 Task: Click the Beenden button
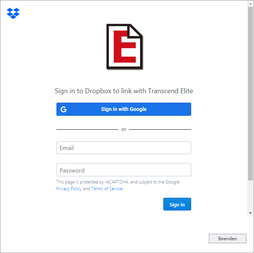(x=228, y=239)
